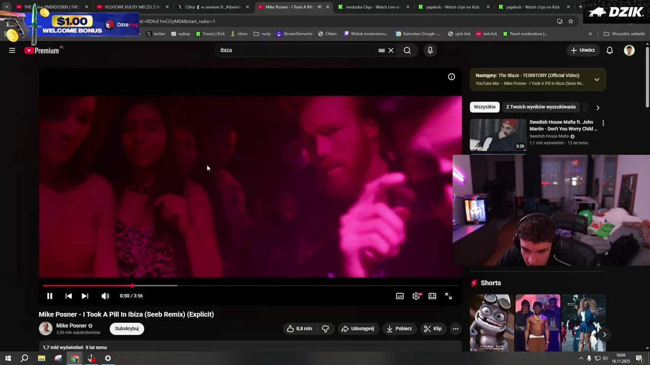The width and height of the screenshot is (650, 365).
Task: Pause the video with the pause button
Action: tap(50, 296)
